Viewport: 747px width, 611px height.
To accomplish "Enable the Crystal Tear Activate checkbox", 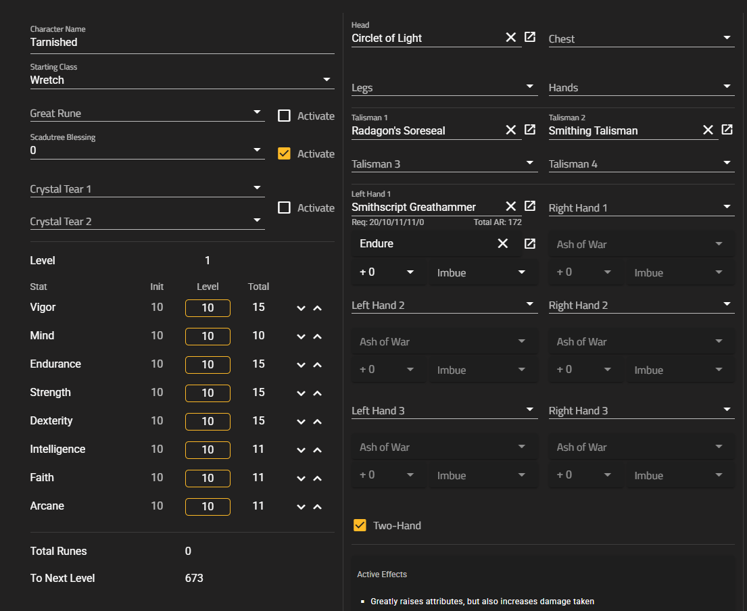I will coord(284,207).
